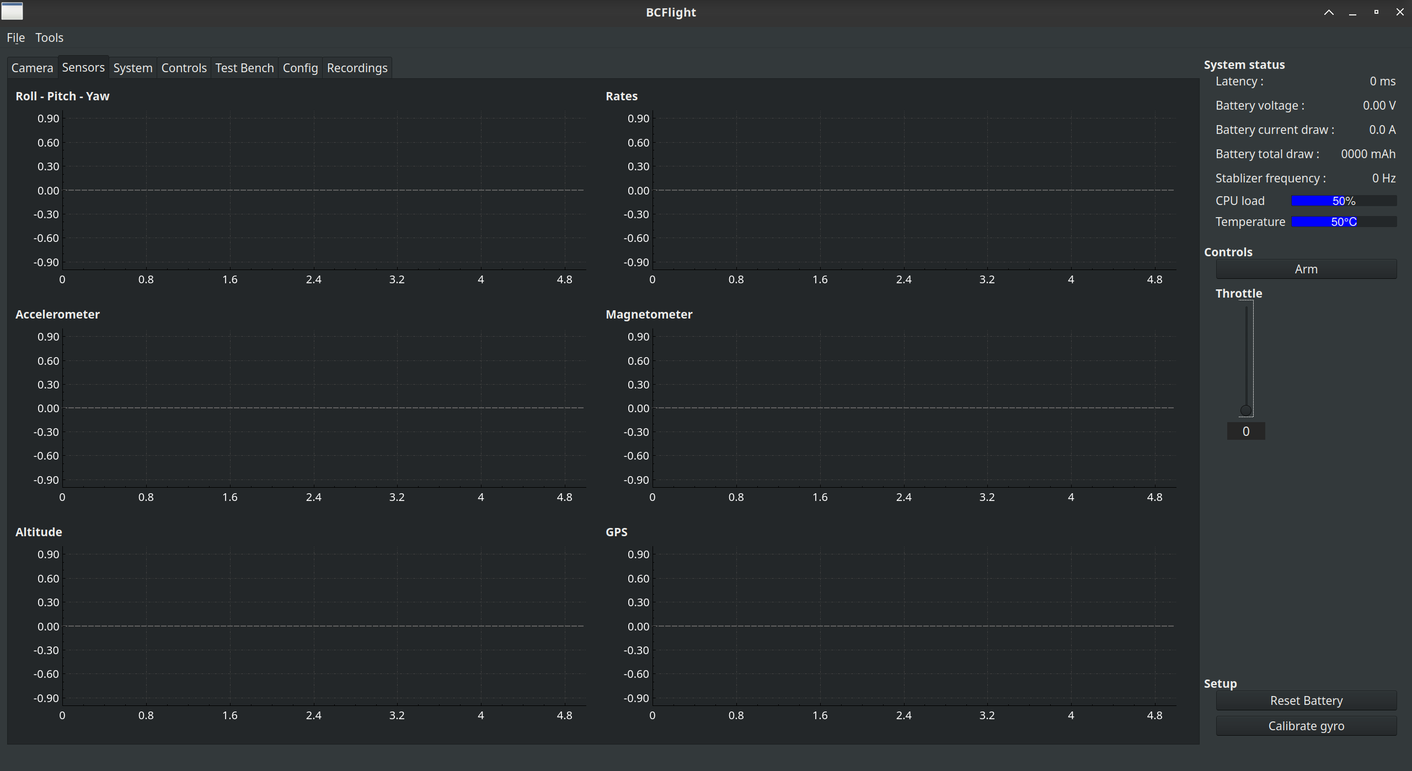Screen dimensions: 1412x771
Task: Click the application window icon in title bar
Action: pyautogui.click(x=12, y=12)
